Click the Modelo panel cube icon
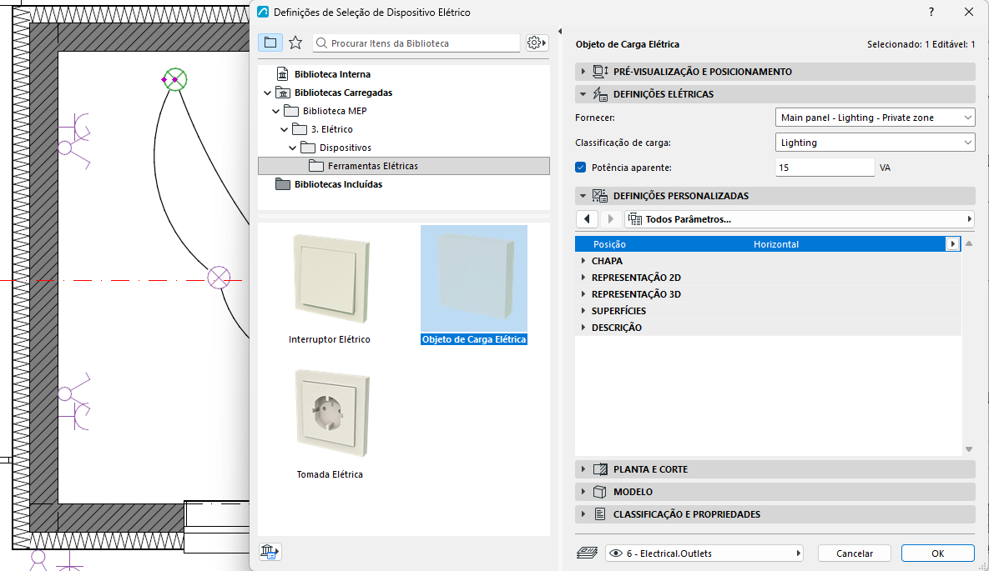 click(600, 492)
